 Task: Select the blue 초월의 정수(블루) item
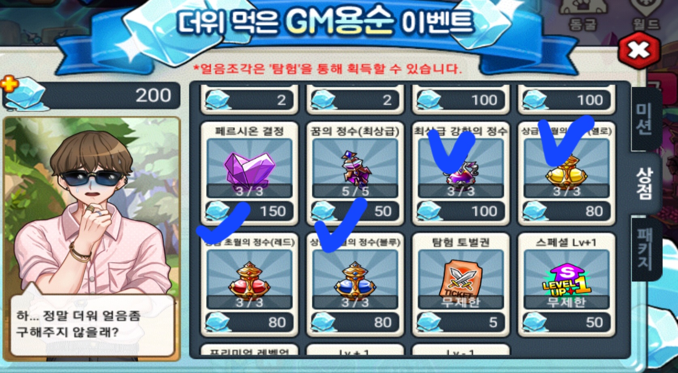[x=355, y=279]
